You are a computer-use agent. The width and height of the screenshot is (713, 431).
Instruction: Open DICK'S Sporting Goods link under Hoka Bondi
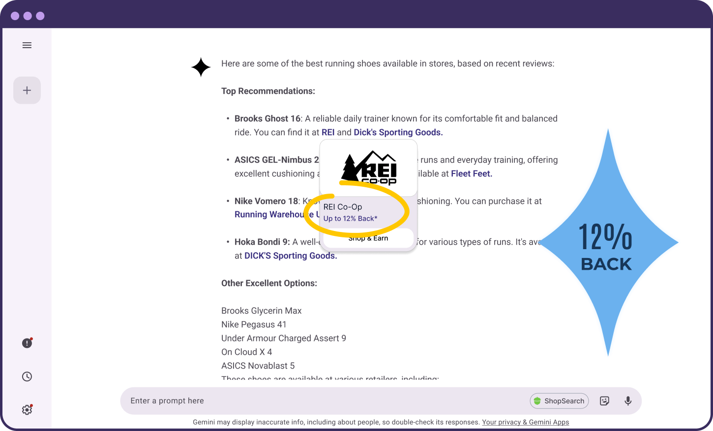(x=291, y=256)
